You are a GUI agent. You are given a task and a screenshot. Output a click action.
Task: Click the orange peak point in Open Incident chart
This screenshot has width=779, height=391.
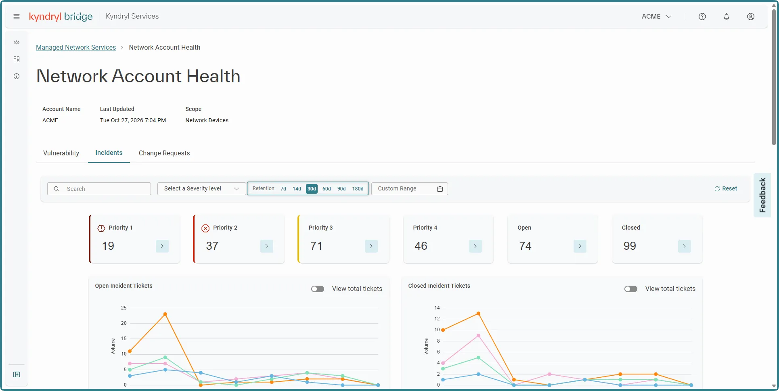165,314
